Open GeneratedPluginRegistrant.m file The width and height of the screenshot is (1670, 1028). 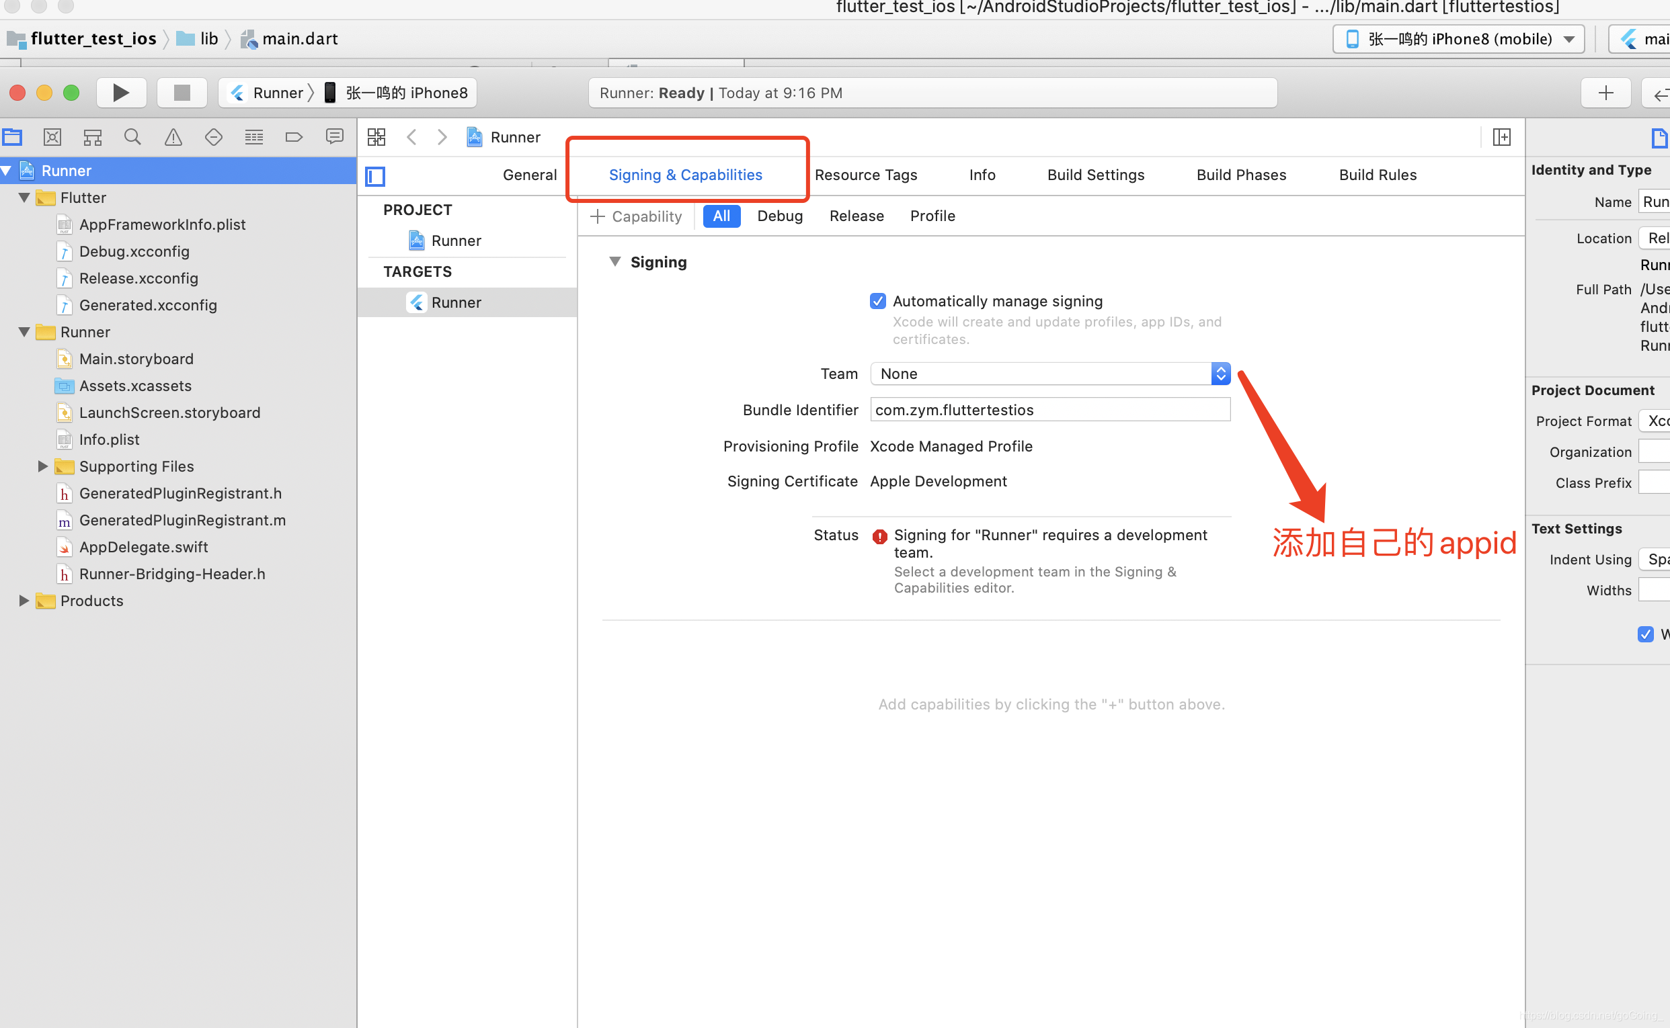(x=182, y=520)
